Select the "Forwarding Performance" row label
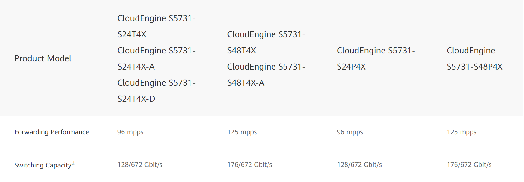Viewport: 524px width, 182px height. [52, 132]
